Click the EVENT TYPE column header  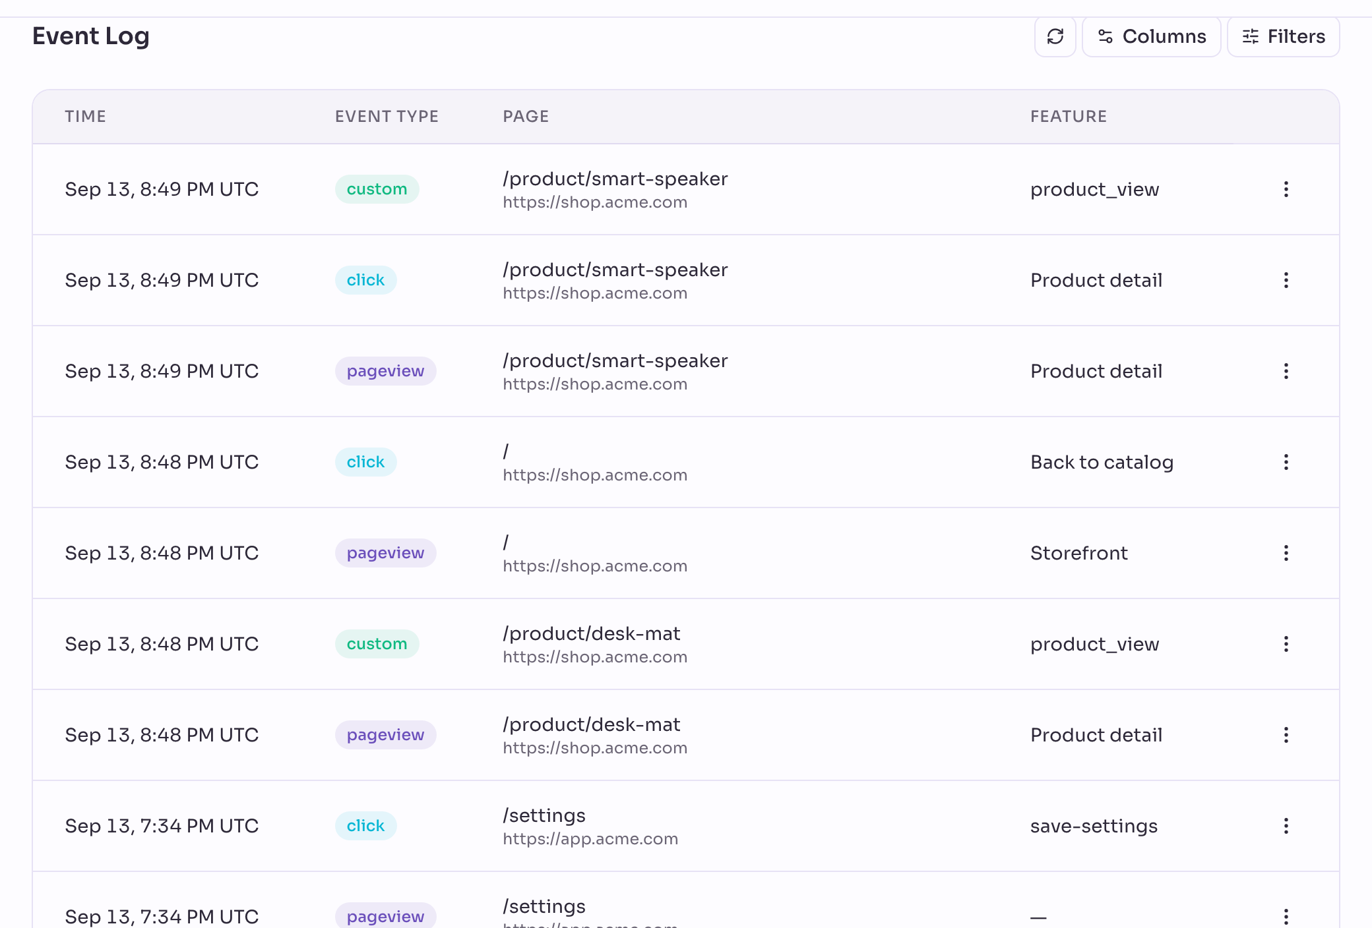tap(387, 117)
